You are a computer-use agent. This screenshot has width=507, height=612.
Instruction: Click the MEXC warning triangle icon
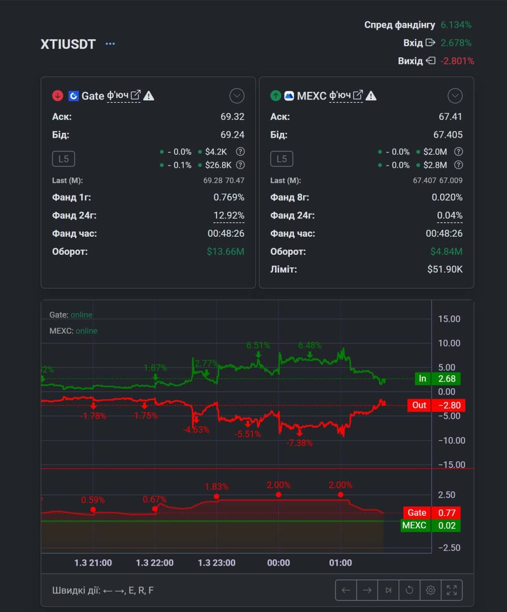click(x=371, y=96)
